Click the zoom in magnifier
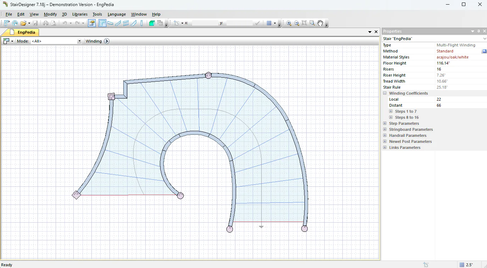487x268 pixels. 289,23
